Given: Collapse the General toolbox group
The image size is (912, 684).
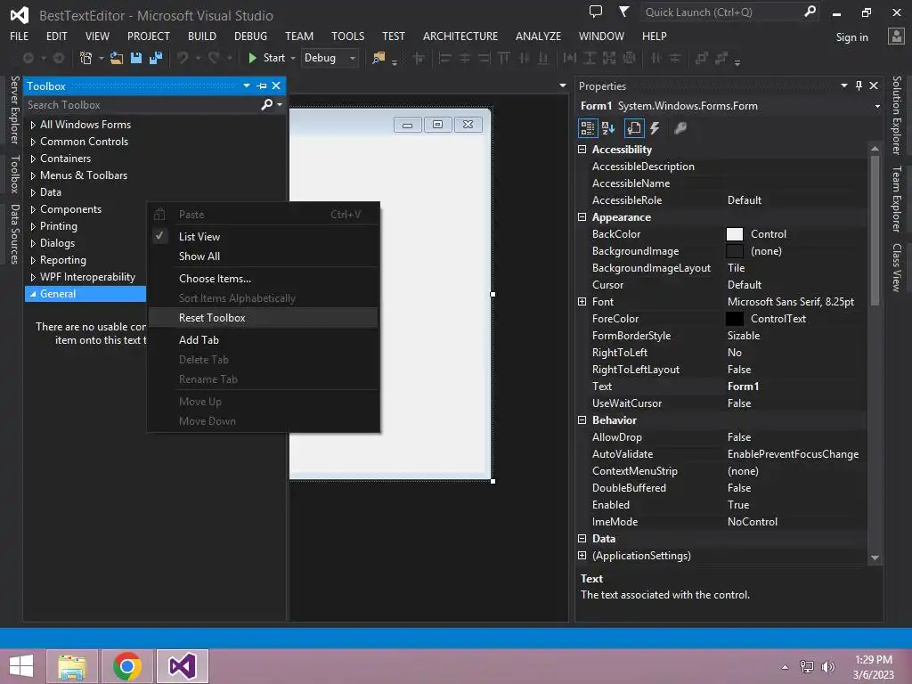Looking at the screenshot, I should [33, 294].
